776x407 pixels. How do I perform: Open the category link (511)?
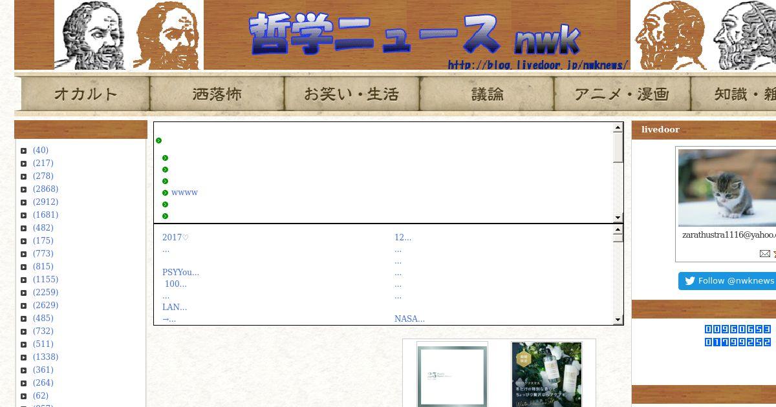click(x=43, y=344)
